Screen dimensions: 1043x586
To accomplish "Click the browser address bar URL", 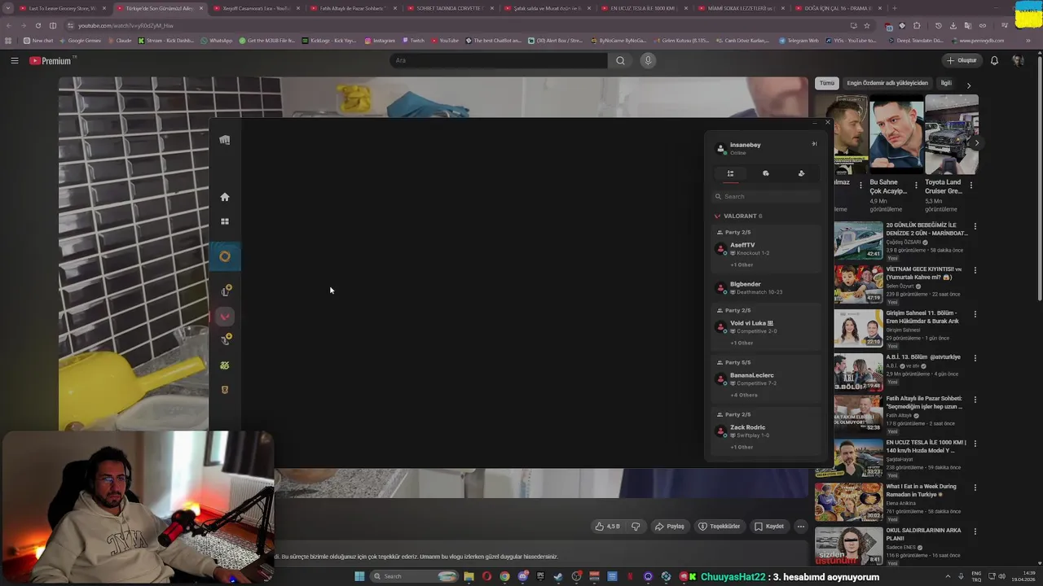I will click(x=125, y=25).
